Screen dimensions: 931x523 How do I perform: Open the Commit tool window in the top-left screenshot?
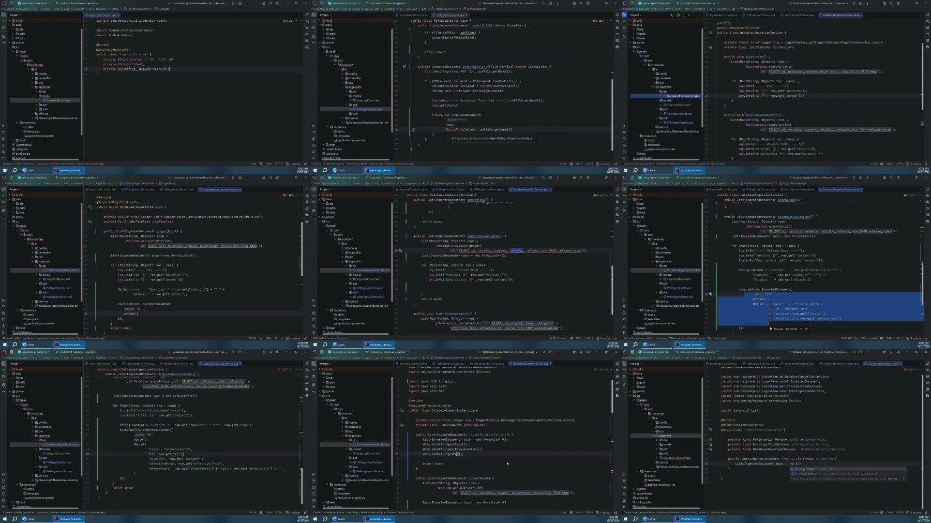click(3, 21)
